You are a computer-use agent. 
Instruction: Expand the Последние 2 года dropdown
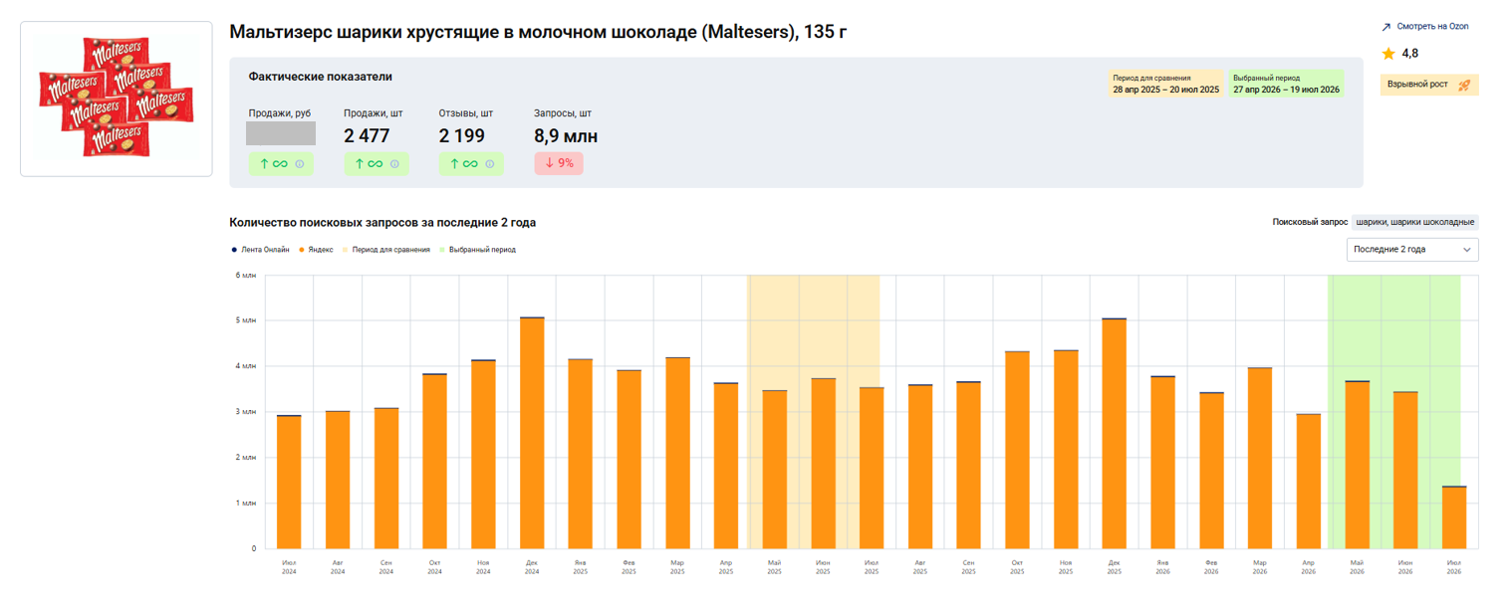tap(1412, 250)
